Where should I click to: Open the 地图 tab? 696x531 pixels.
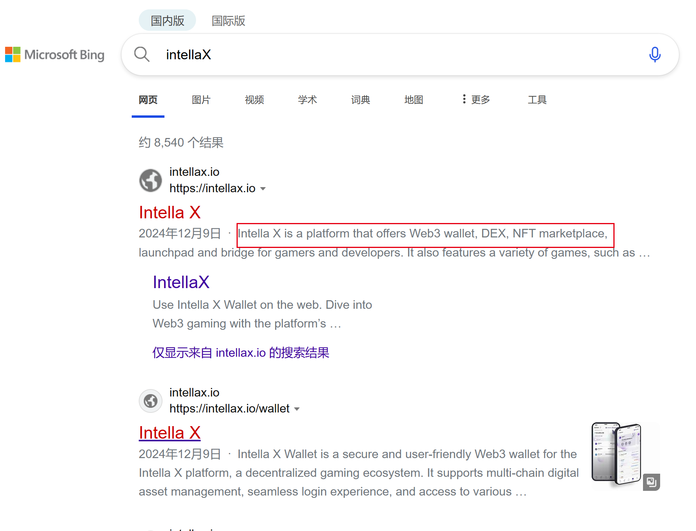point(414,100)
